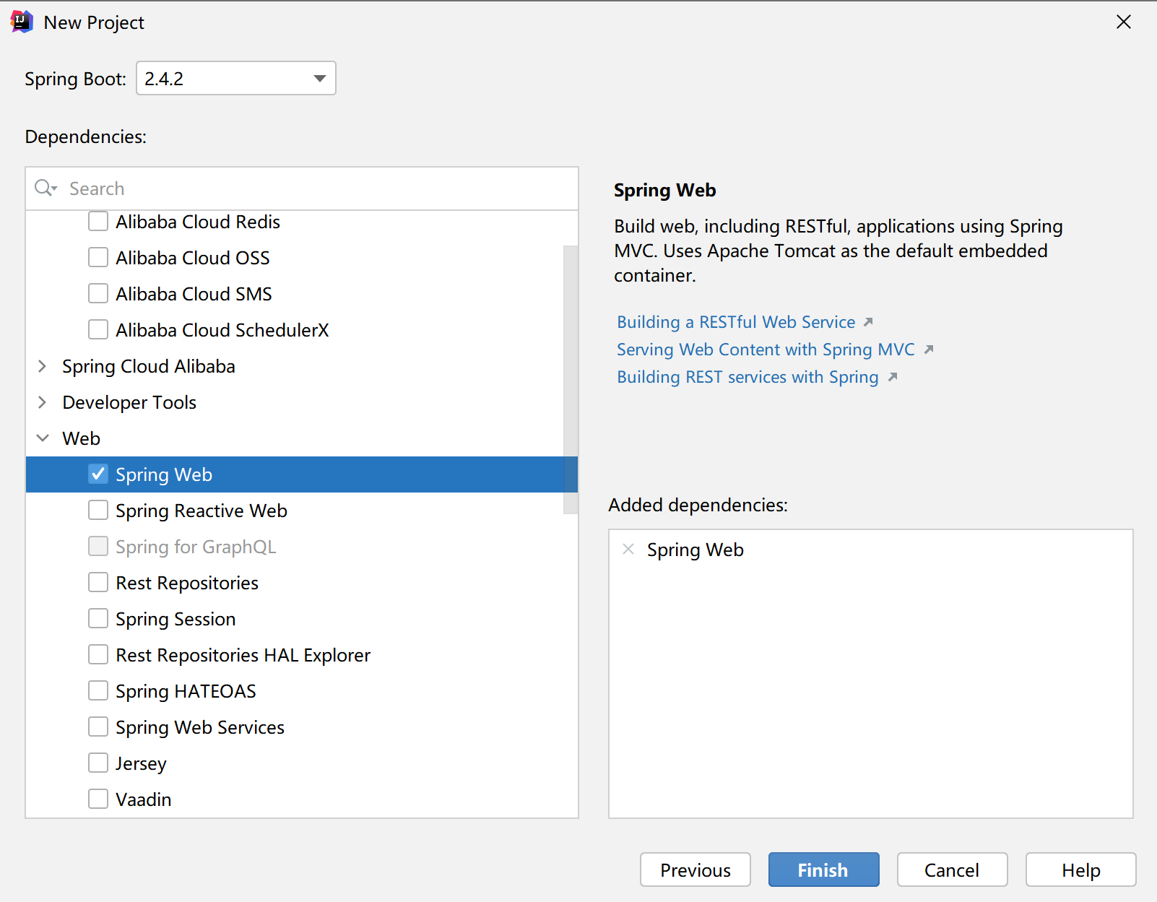The image size is (1157, 902).
Task: Select Spring Cloud Alibaba node label
Action: [x=149, y=366]
